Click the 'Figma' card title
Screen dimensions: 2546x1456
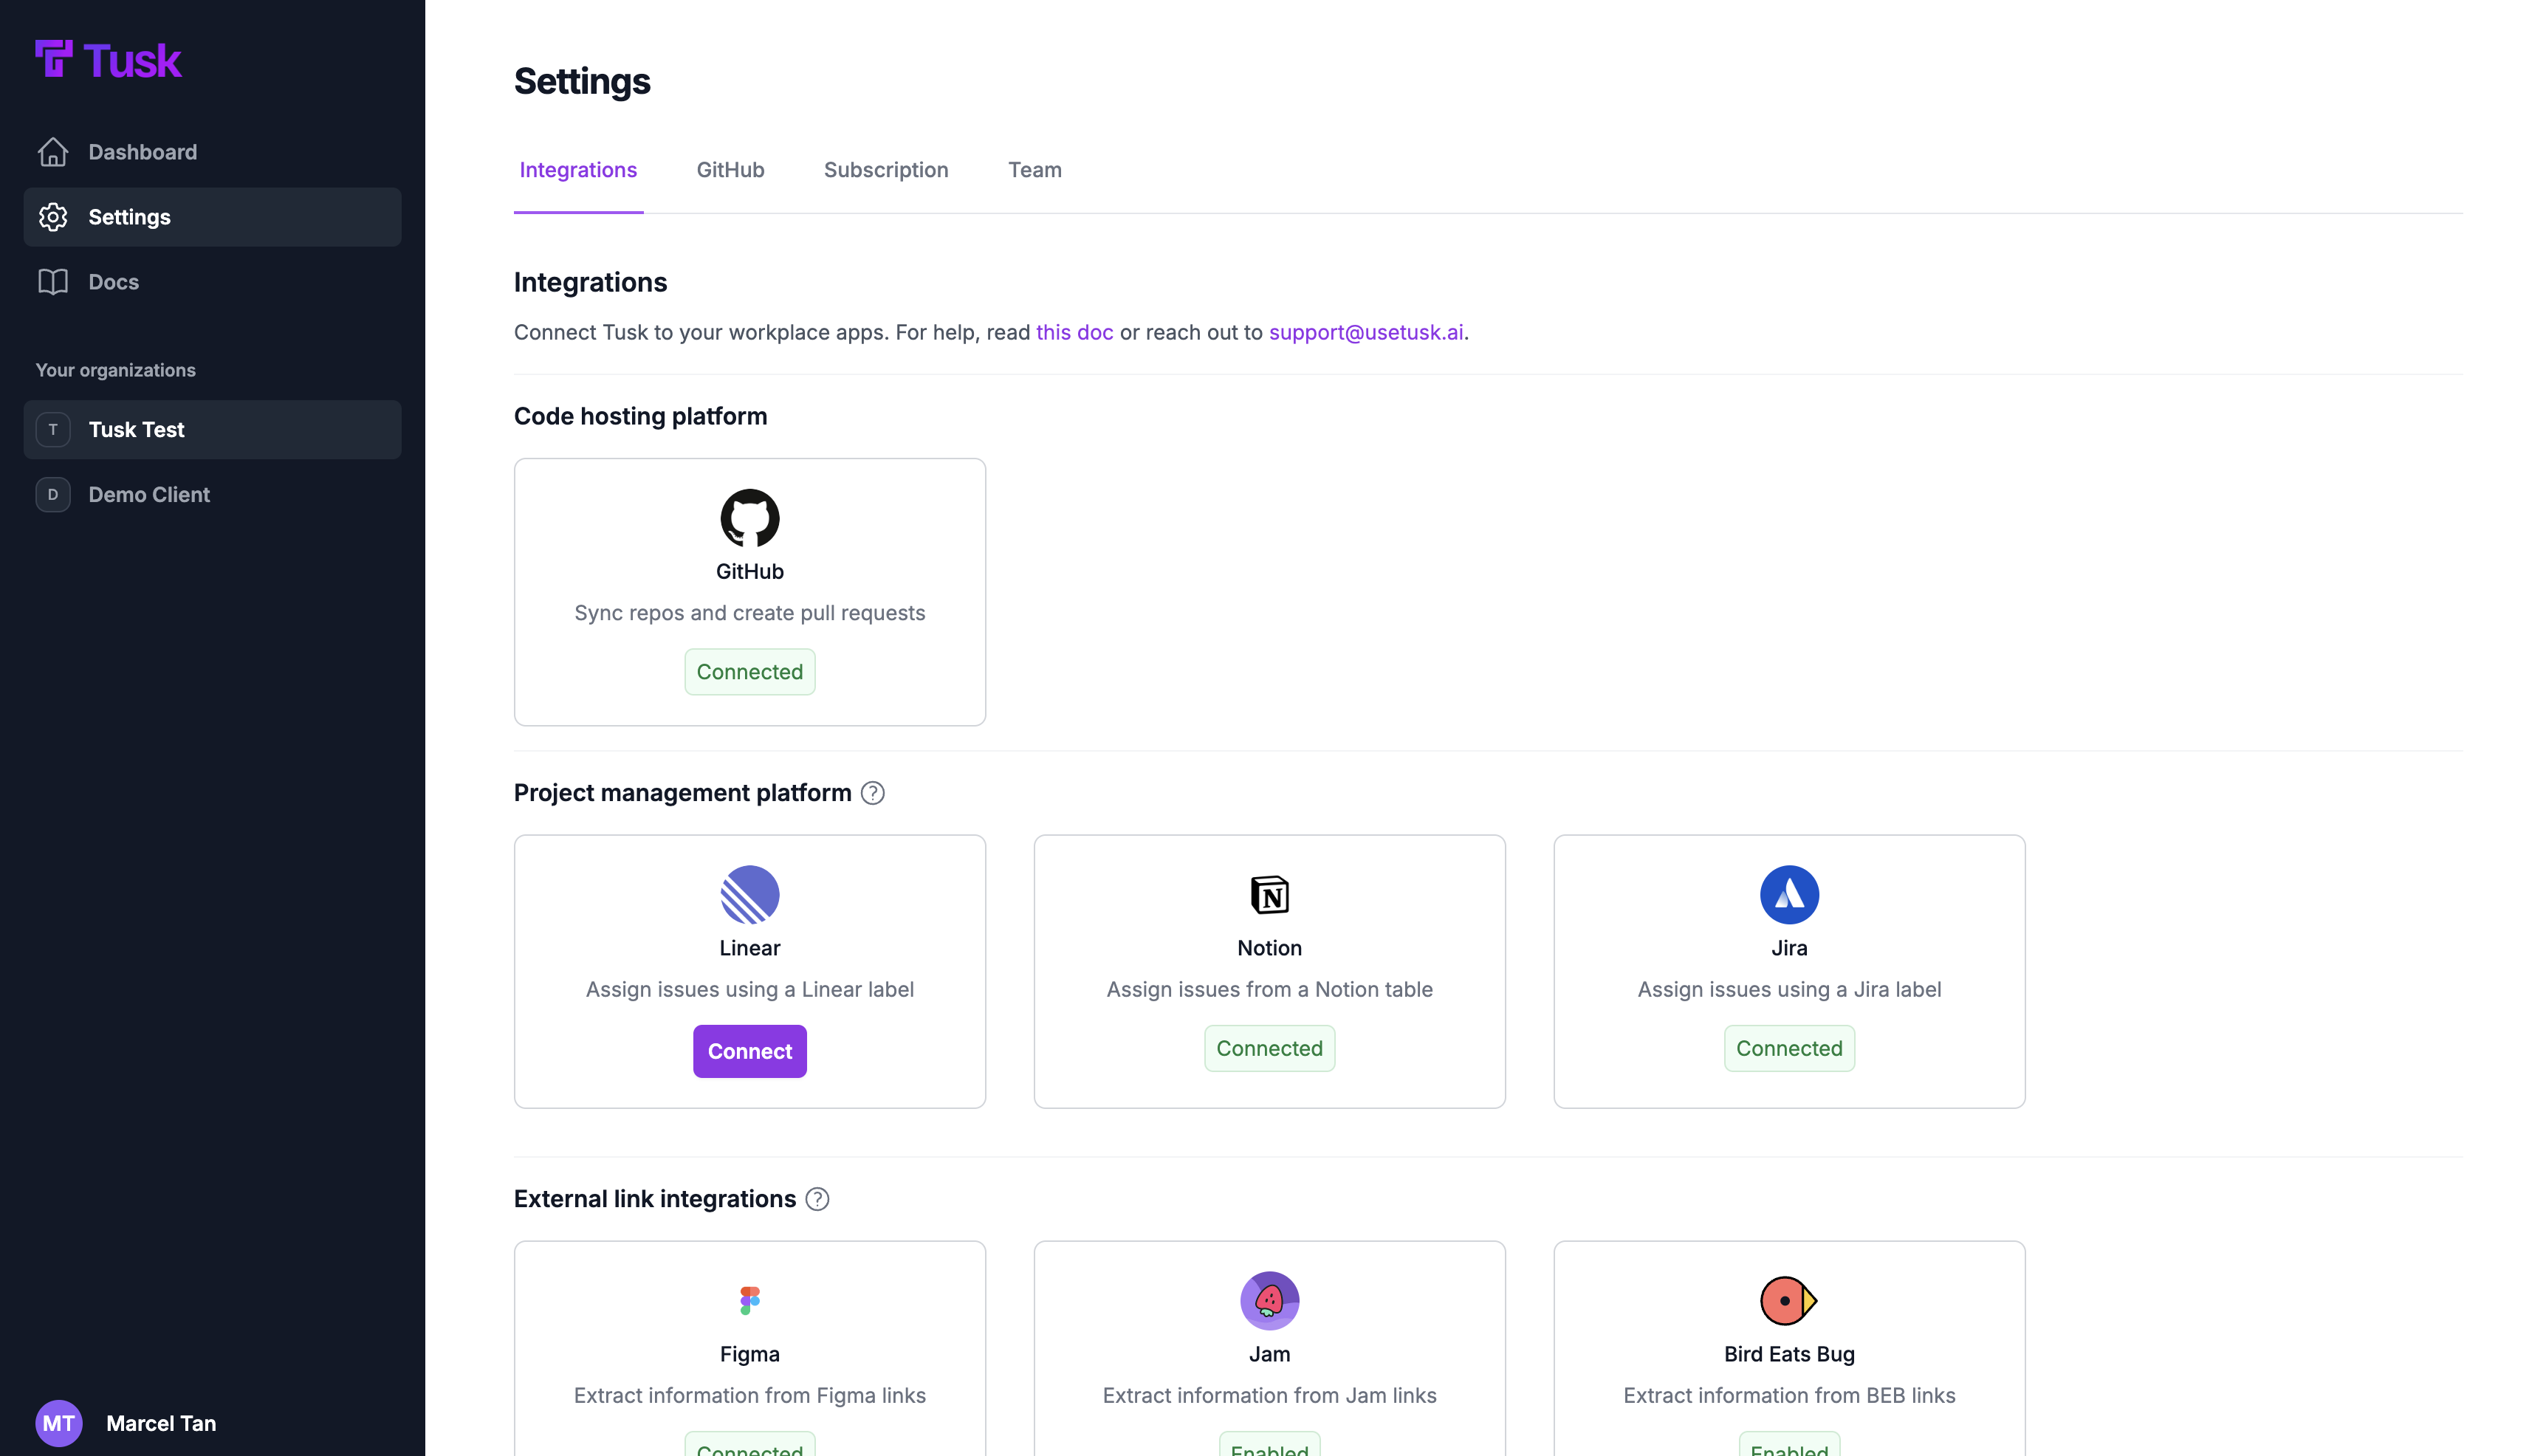[750, 1354]
